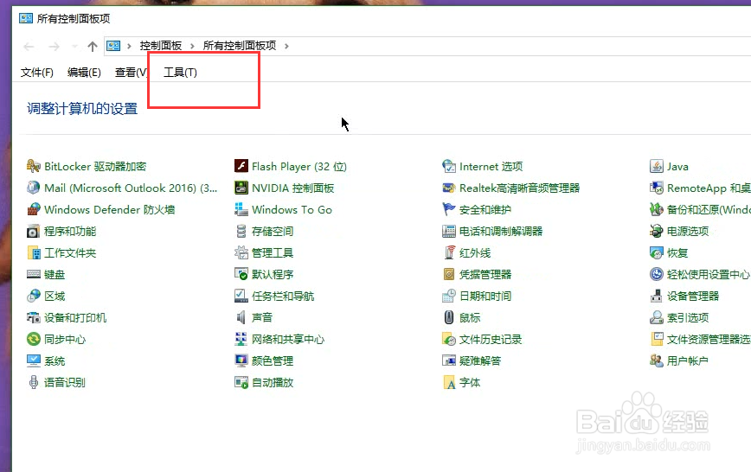The image size is (751, 472).
Task: Open the 备份和还原 icon
Action: pyautogui.click(x=656, y=209)
